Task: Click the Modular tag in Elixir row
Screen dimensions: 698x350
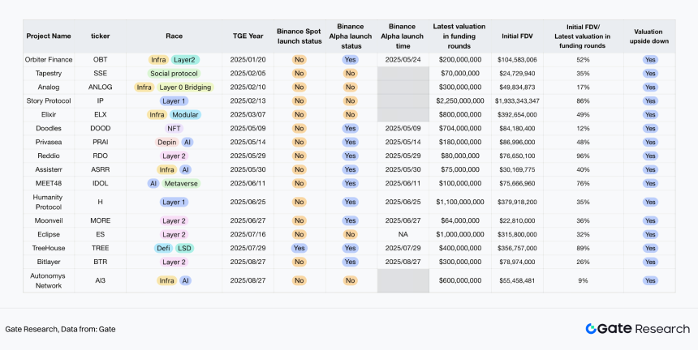Action: (185, 114)
